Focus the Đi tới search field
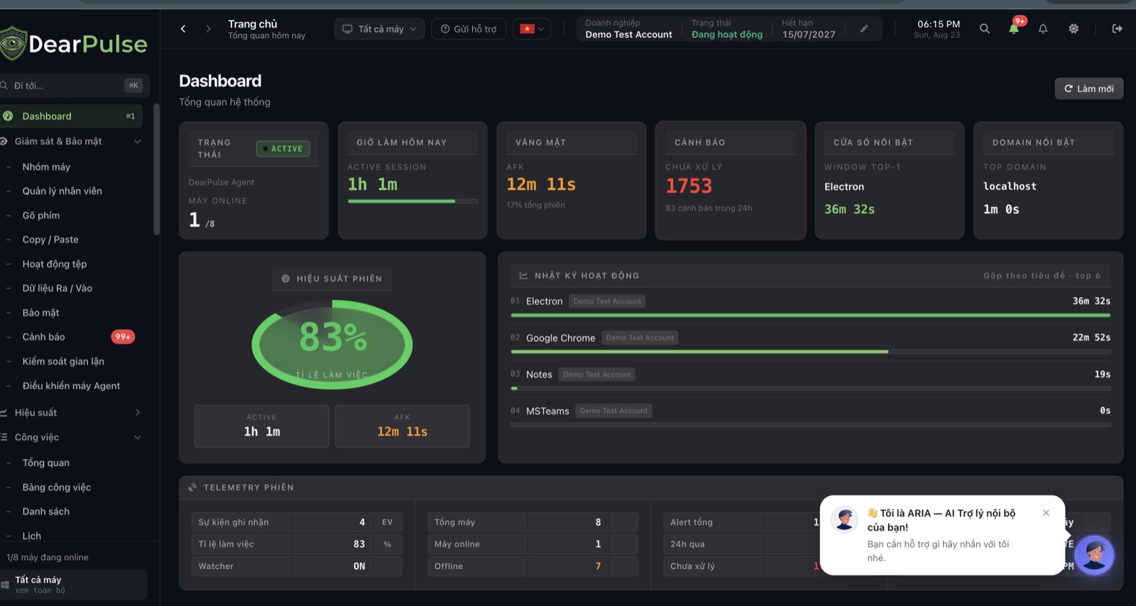The height and width of the screenshot is (606, 1136). click(74, 86)
